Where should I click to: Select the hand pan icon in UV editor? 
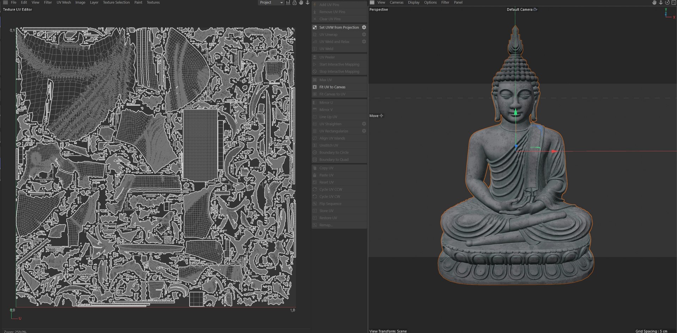(301, 2)
